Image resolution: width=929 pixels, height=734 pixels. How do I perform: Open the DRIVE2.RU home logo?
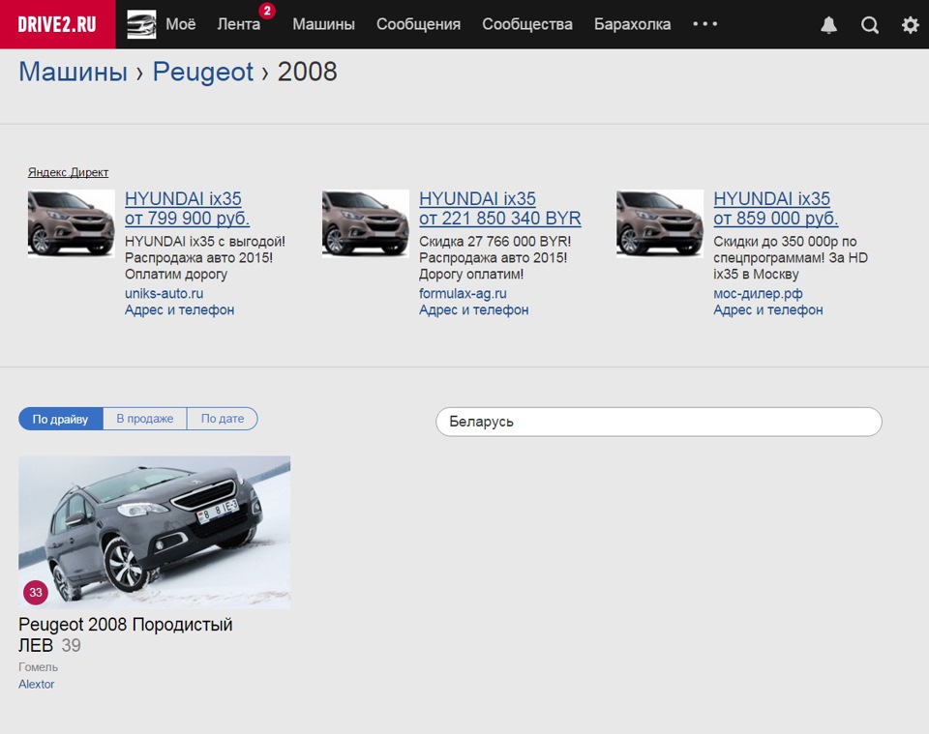tap(57, 24)
